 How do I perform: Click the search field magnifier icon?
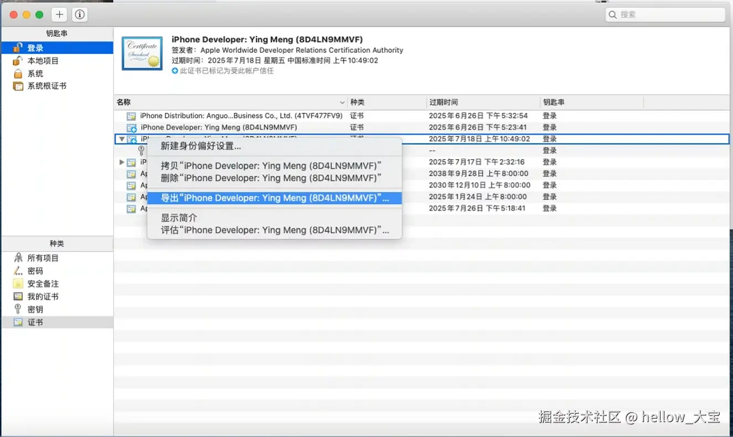[613, 15]
